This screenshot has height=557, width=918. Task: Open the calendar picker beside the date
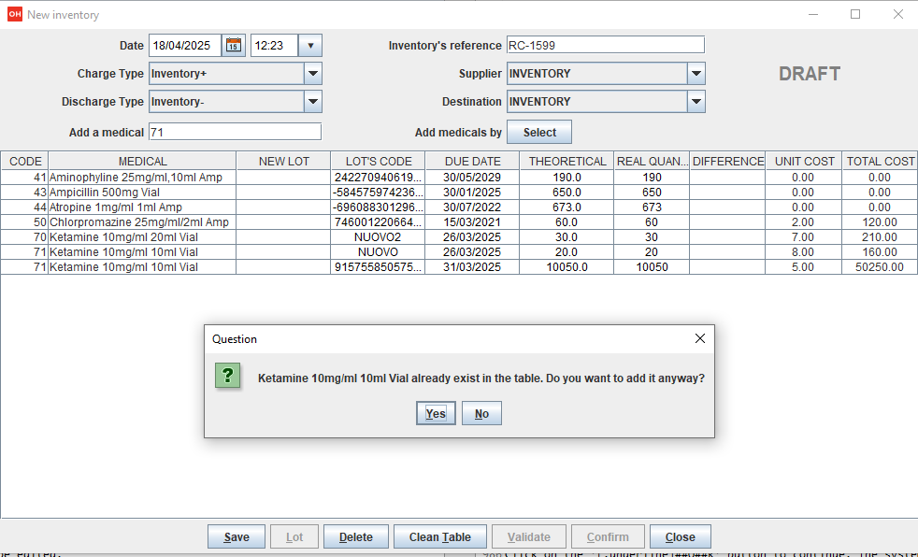(234, 46)
